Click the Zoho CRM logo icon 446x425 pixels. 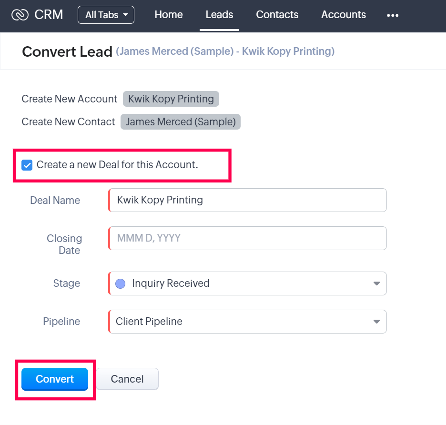click(20, 15)
